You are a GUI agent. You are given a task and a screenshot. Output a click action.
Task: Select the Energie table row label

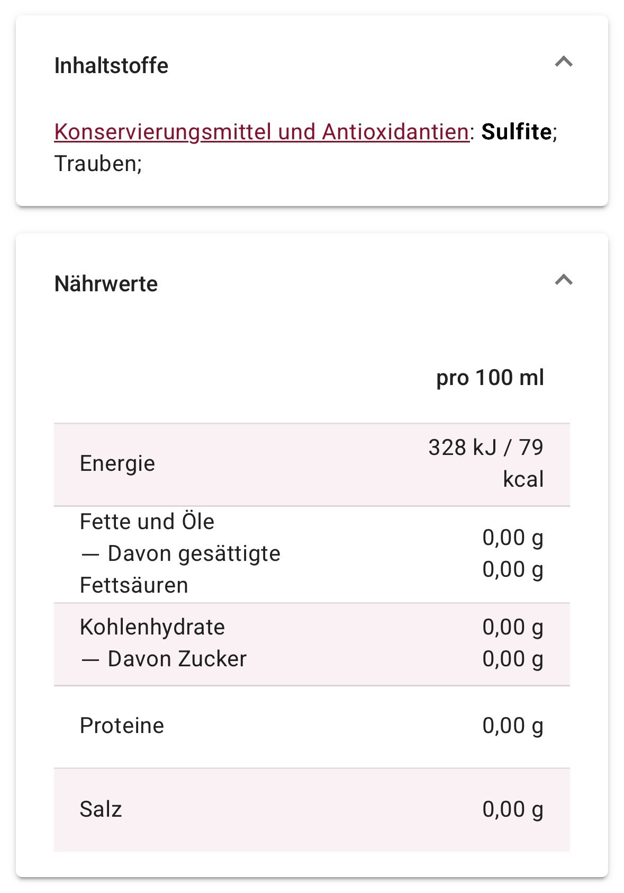117,463
